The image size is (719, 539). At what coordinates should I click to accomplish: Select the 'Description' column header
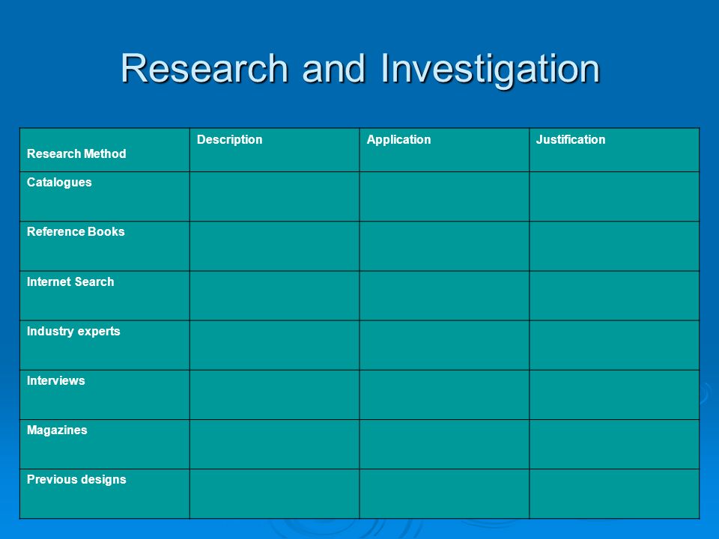tap(275, 150)
